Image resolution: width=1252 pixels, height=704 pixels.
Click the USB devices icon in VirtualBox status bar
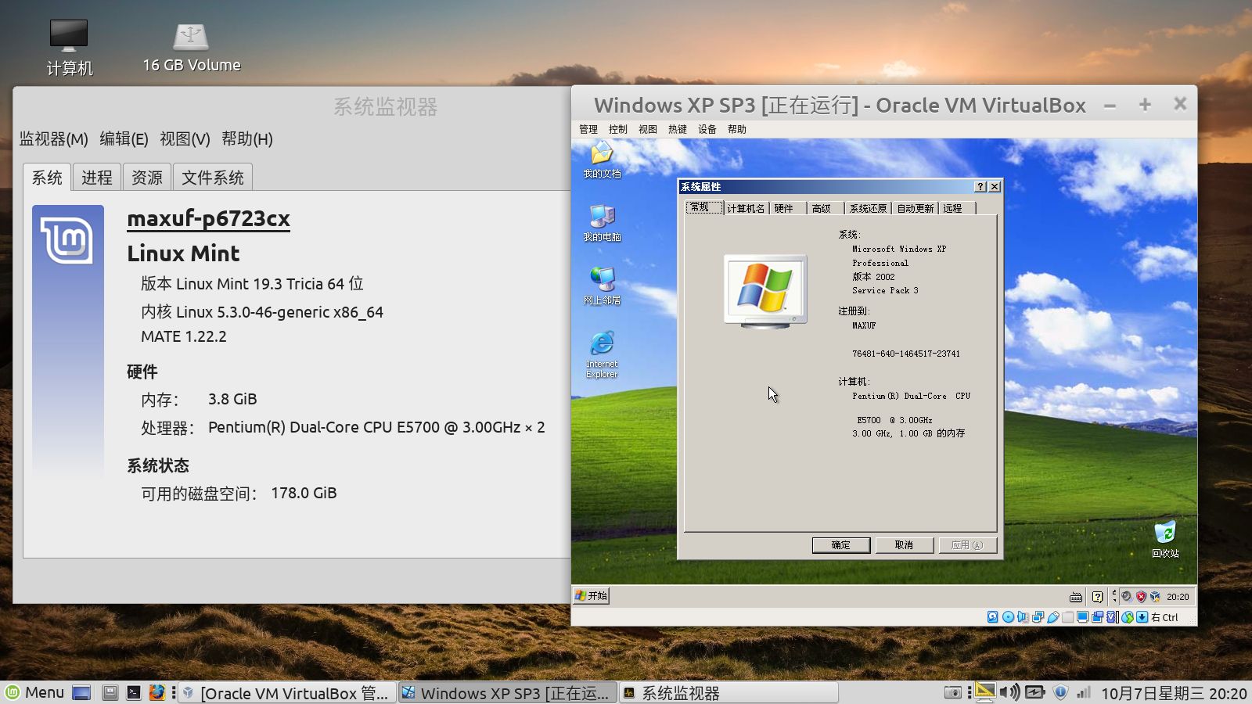point(1053,617)
